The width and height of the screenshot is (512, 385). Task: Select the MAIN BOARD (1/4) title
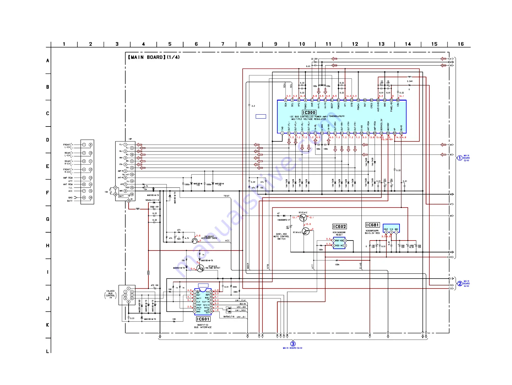154,57
